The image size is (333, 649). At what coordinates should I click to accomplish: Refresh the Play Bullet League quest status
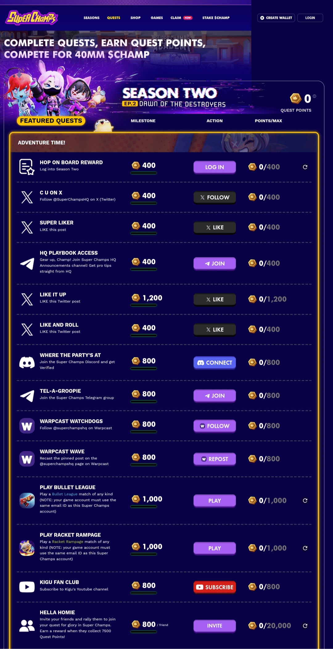point(305,501)
